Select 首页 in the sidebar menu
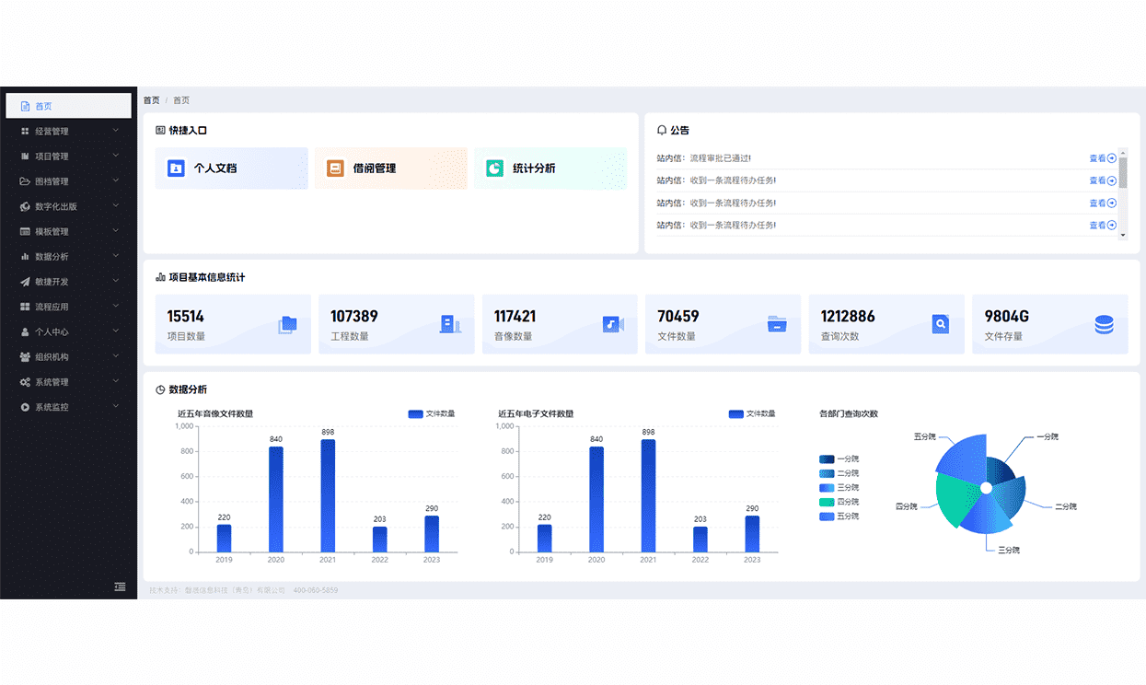This screenshot has height=685, width=1146. [x=43, y=106]
